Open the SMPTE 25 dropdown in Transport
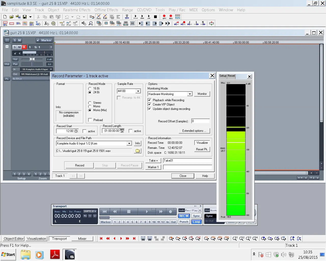 point(90,211)
